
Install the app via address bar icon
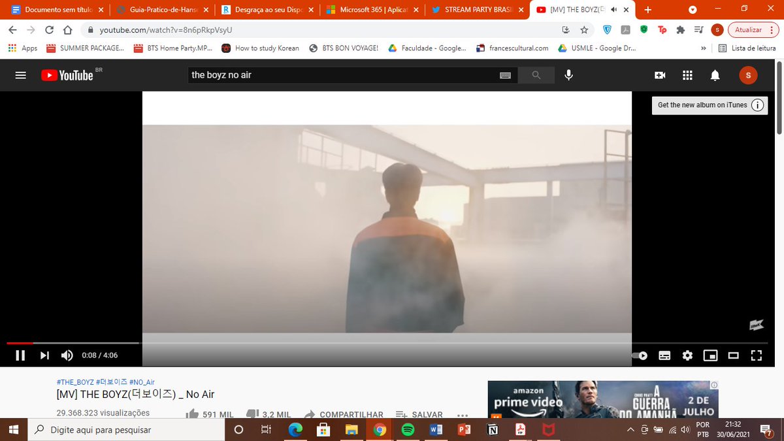tap(566, 30)
